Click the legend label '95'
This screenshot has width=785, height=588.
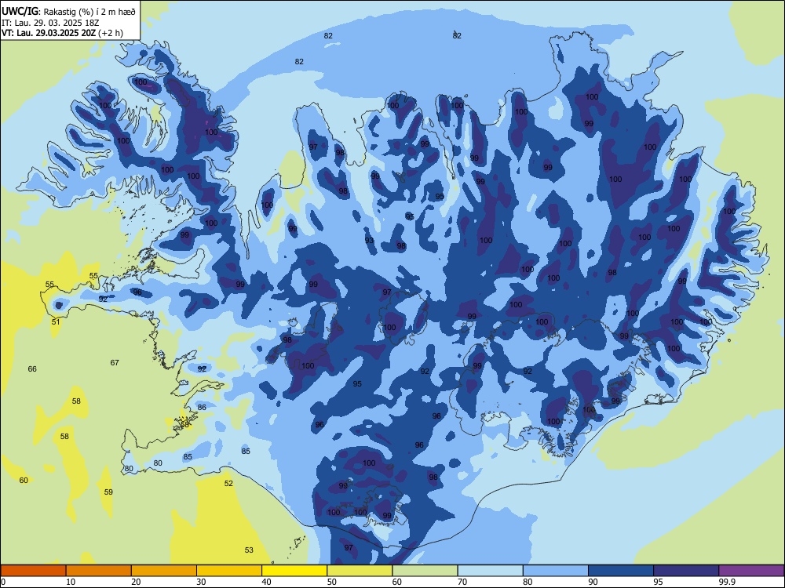(x=658, y=582)
